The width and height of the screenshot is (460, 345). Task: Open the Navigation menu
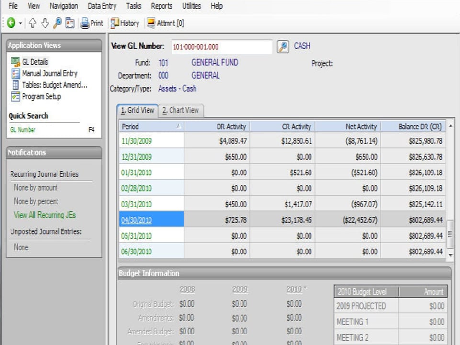[x=64, y=6]
